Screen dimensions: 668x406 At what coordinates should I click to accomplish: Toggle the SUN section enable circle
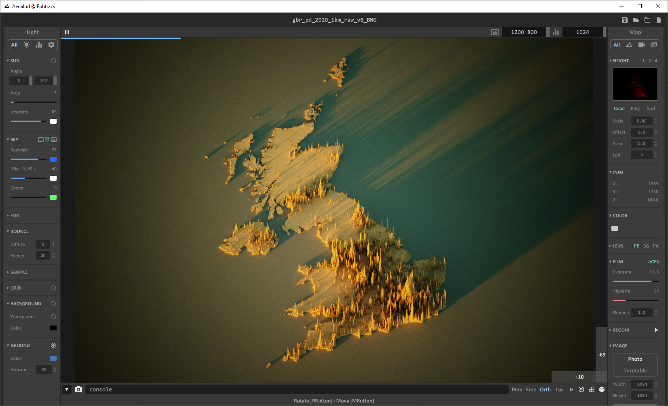coord(53,60)
